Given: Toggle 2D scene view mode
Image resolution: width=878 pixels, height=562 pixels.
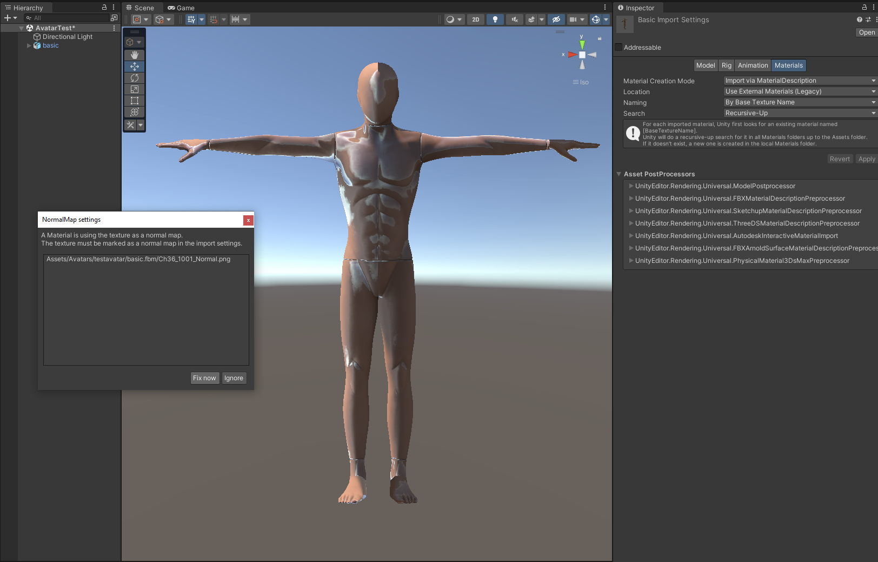Looking at the screenshot, I should [x=475, y=19].
